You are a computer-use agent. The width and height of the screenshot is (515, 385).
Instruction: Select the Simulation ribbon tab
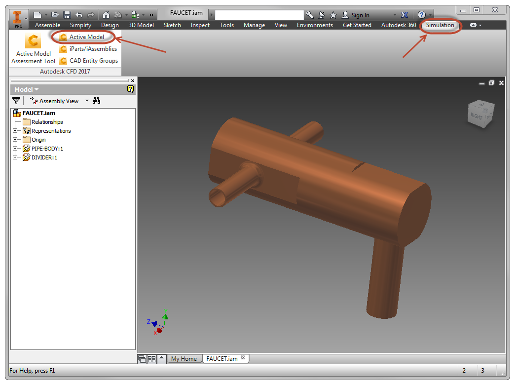[x=440, y=25]
